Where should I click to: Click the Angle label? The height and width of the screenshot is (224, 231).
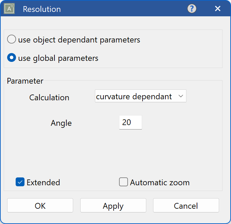click(61, 123)
